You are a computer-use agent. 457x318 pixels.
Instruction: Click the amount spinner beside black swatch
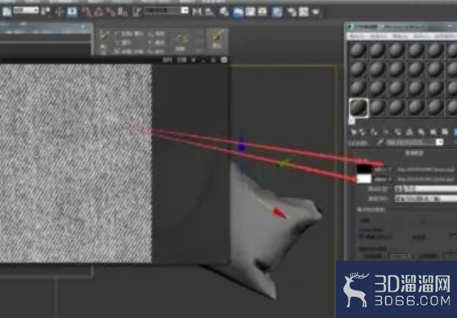(x=383, y=169)
